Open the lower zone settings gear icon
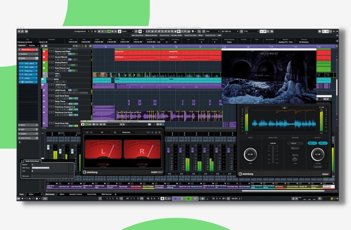This screenshot has height=230, width=351. [20, 142]
